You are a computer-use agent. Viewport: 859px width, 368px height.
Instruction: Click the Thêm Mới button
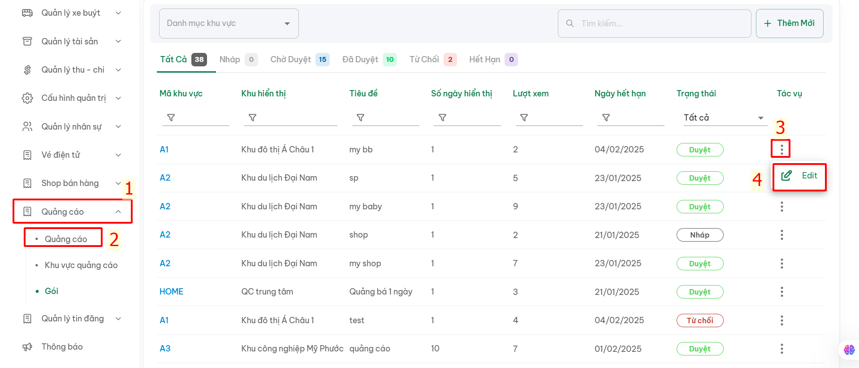790,23
